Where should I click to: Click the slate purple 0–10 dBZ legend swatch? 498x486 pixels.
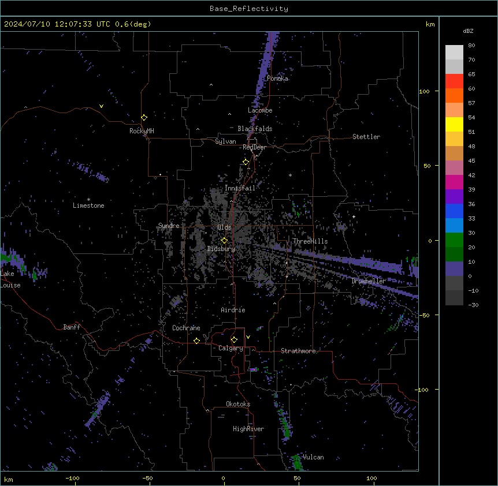pos(454,269)
